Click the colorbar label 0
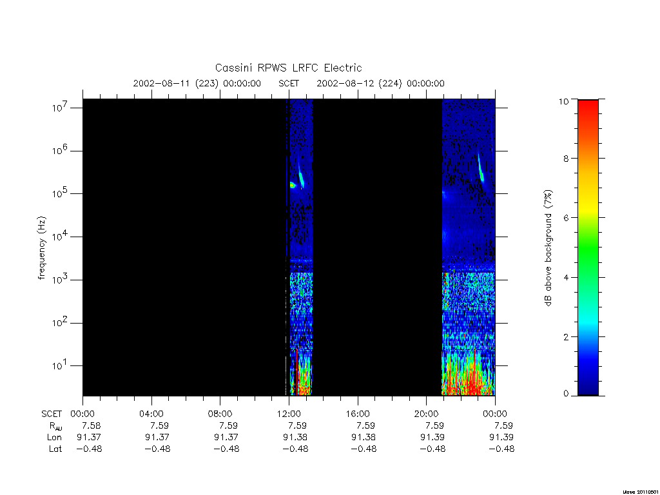This screenshot has height=495, width=660. [566, 394]
